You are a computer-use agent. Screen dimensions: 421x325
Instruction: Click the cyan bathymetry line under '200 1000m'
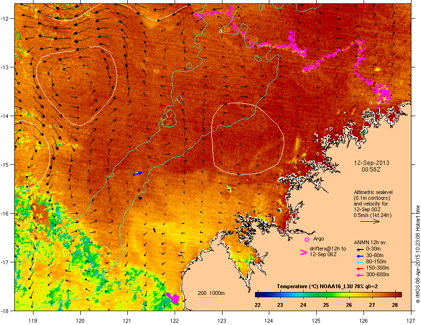pos(207,297)
